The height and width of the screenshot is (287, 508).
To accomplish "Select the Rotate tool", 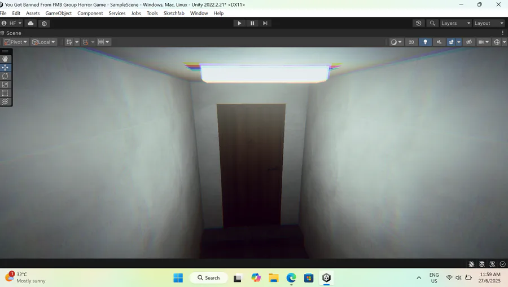I will pos(5,76).
